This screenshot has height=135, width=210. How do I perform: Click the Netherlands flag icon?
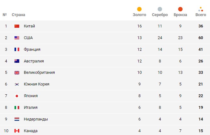click(x=17, y=119)
